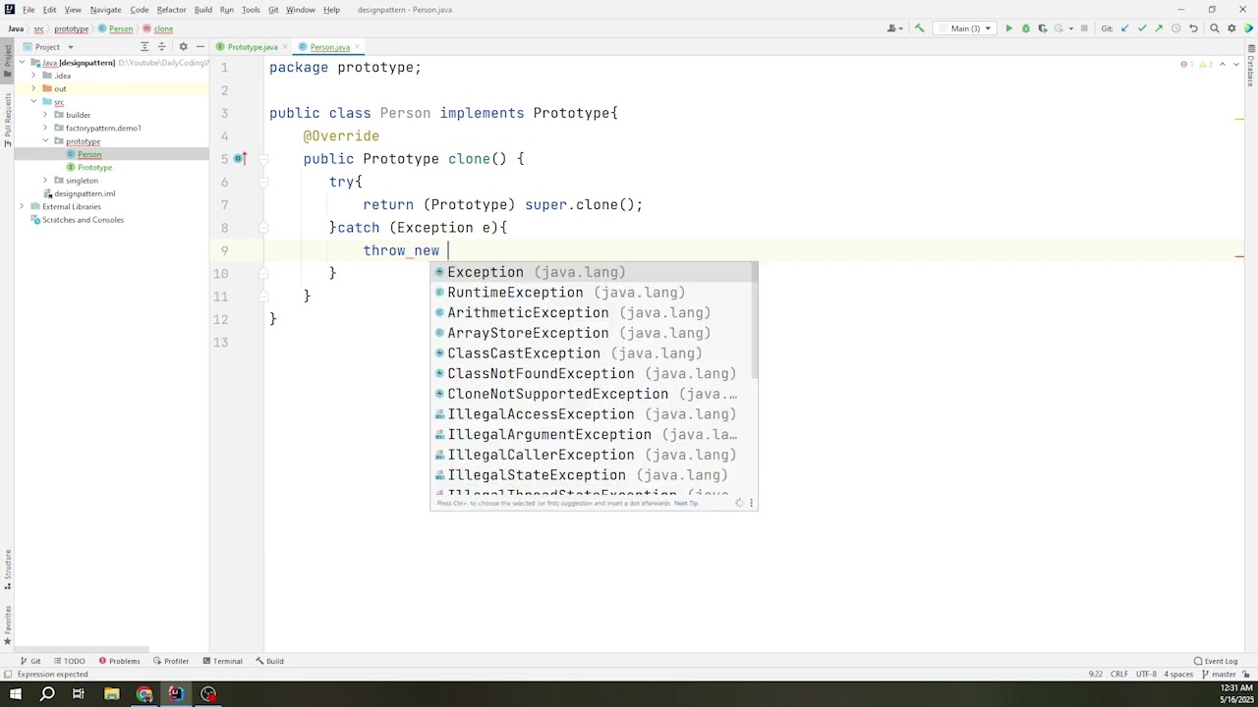Click the Stop process square icon
Screen dimensions: 1258x707
(1084, 28)
